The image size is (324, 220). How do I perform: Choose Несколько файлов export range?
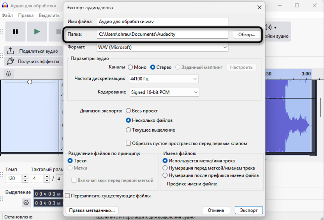click(129, 120)
